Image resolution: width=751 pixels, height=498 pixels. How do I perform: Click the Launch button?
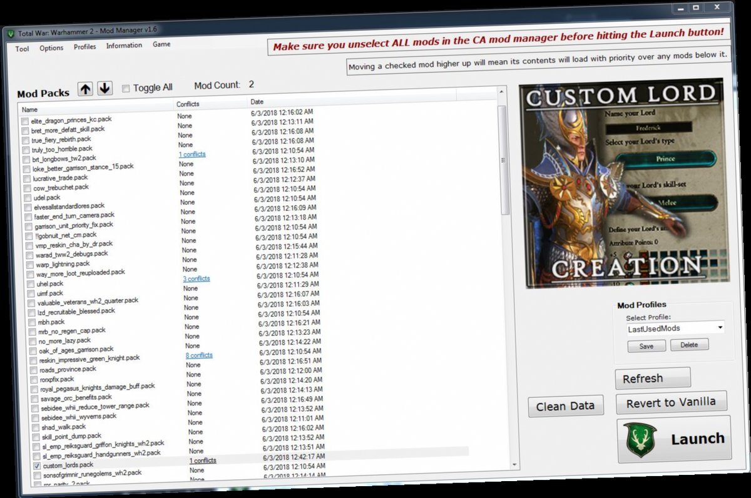tap(675, 440)
